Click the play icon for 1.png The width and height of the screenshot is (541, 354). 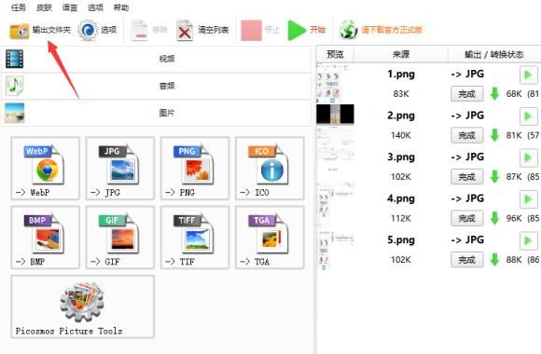point(528,75)
